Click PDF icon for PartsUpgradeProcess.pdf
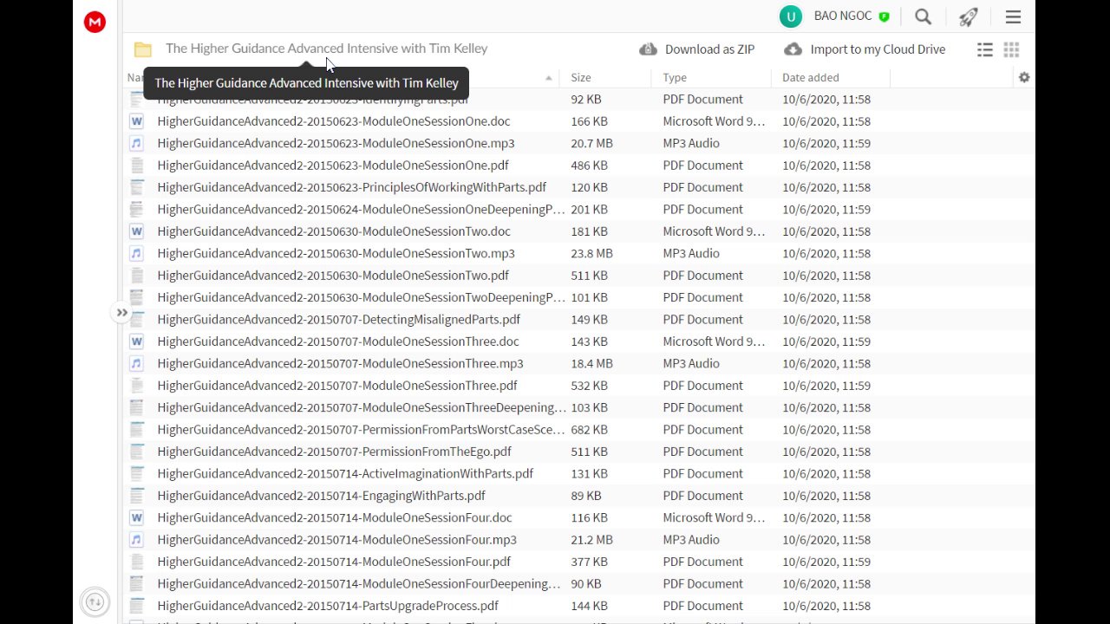The height and width of the screenshot is (624, 1110). [x=136, y=606]
